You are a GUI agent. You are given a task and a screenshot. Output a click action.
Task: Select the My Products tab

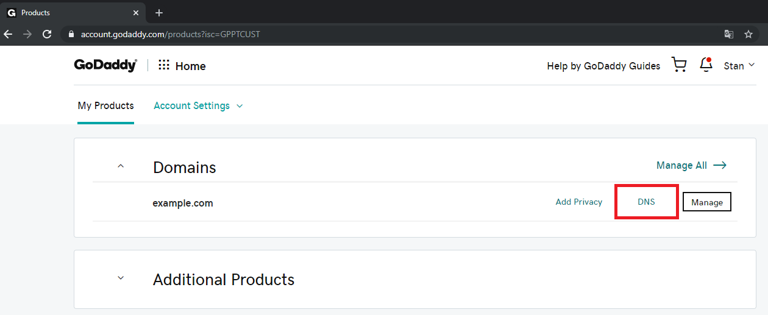105,105
